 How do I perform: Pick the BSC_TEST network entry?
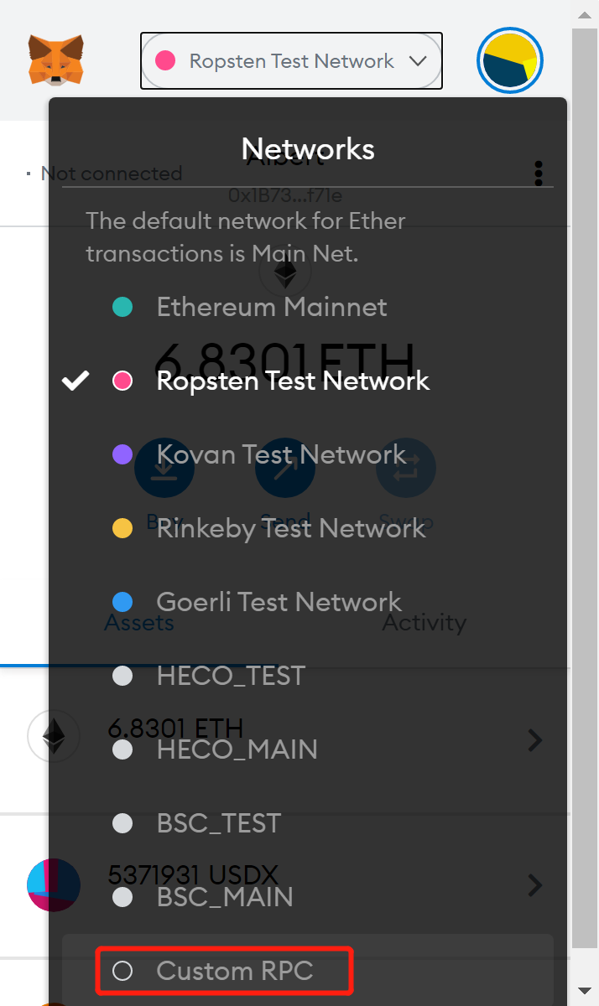tap(218, 823)
